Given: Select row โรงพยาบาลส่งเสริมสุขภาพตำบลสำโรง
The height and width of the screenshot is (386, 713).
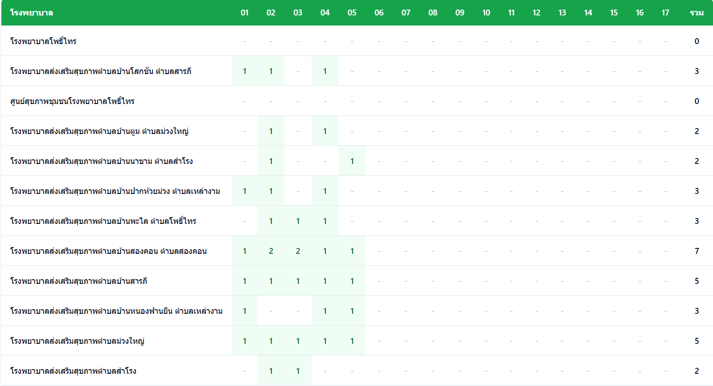Looking at the screenshot, I should pos(357,371).
